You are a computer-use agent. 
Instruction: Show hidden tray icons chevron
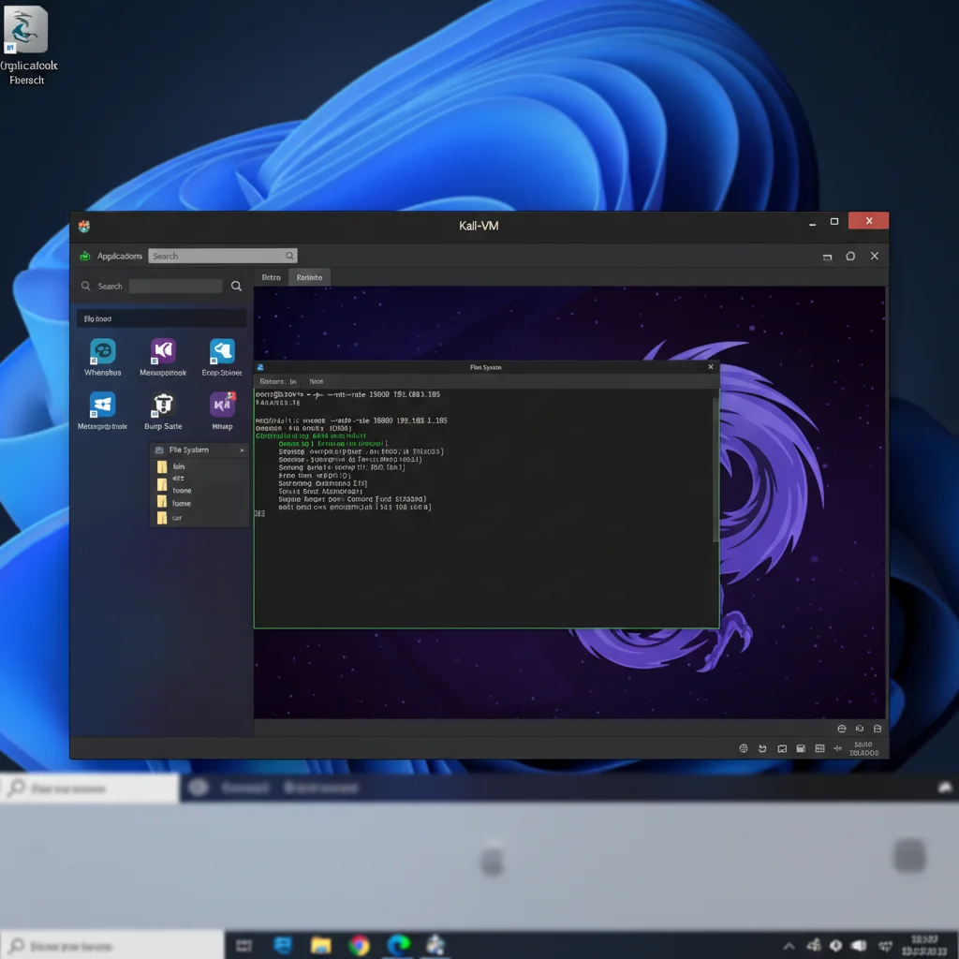(x=789, y=946)
